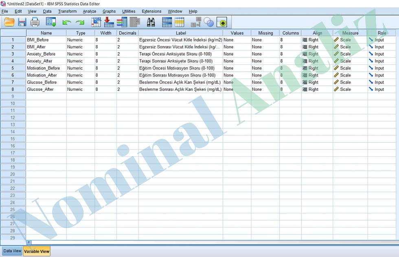
Task: Click the Go to variable icon
Action: click(109, 22)
